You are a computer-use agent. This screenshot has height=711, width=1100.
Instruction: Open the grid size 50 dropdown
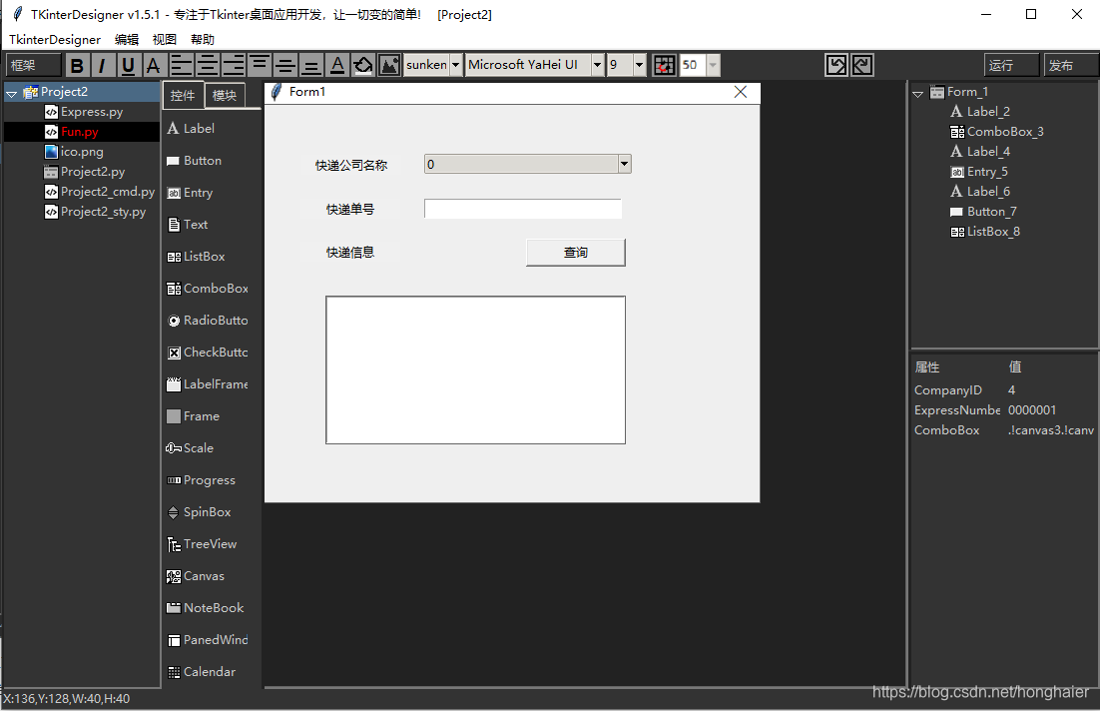tap(713, 65)
